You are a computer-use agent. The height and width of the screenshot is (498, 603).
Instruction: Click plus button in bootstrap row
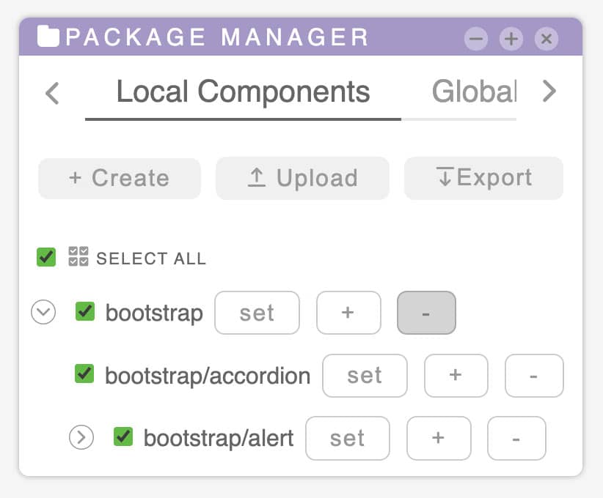tap(348, 313)
